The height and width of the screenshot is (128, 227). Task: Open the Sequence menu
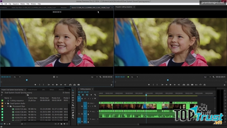pos(16,4)
